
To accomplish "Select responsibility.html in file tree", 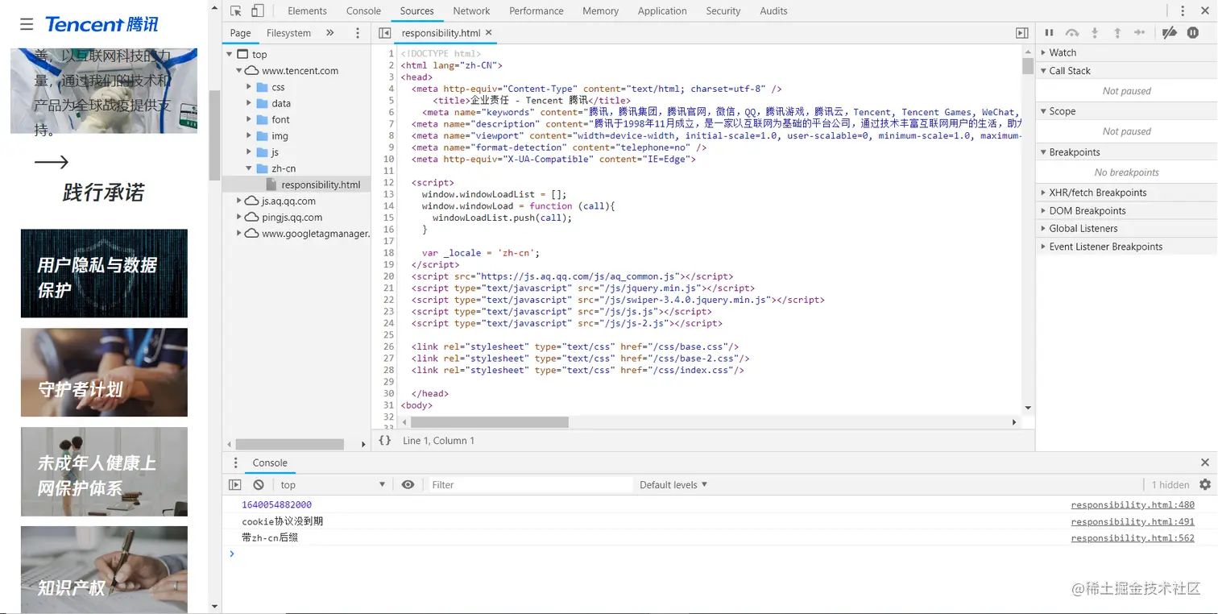I will tap(321, 185).
